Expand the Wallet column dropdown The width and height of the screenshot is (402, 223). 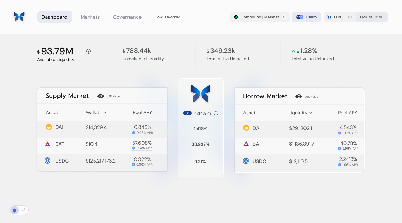pyautogui.click(x=105, y=113)
